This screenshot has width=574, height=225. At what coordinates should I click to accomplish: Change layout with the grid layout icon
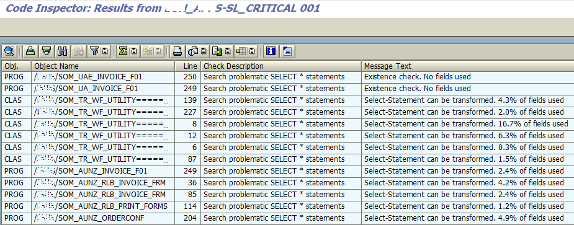click(241, 51)
